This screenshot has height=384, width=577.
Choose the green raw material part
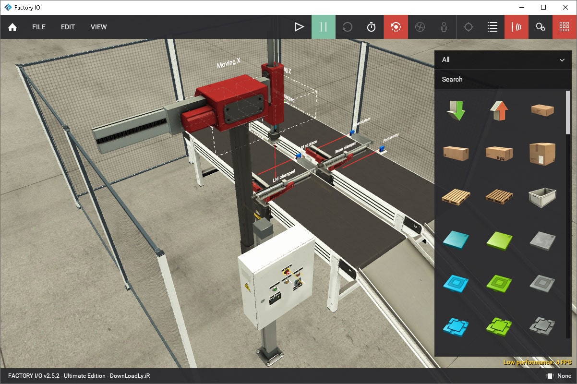(499, 240)
